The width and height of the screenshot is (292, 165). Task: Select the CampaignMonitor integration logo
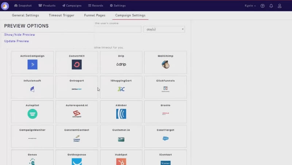point(32,138)
